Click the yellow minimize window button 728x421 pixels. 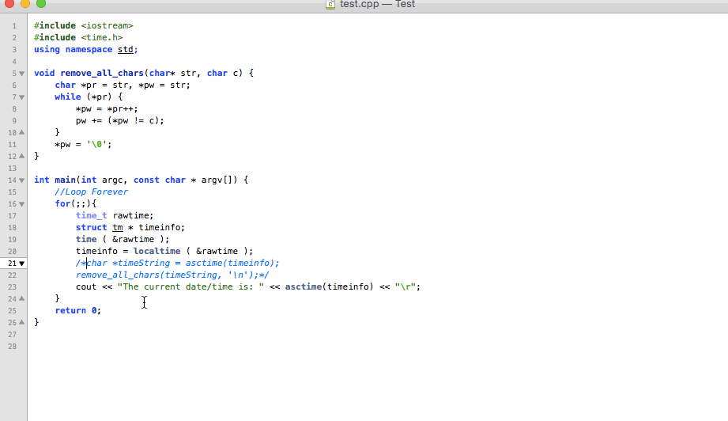click(x=25, y=4)
